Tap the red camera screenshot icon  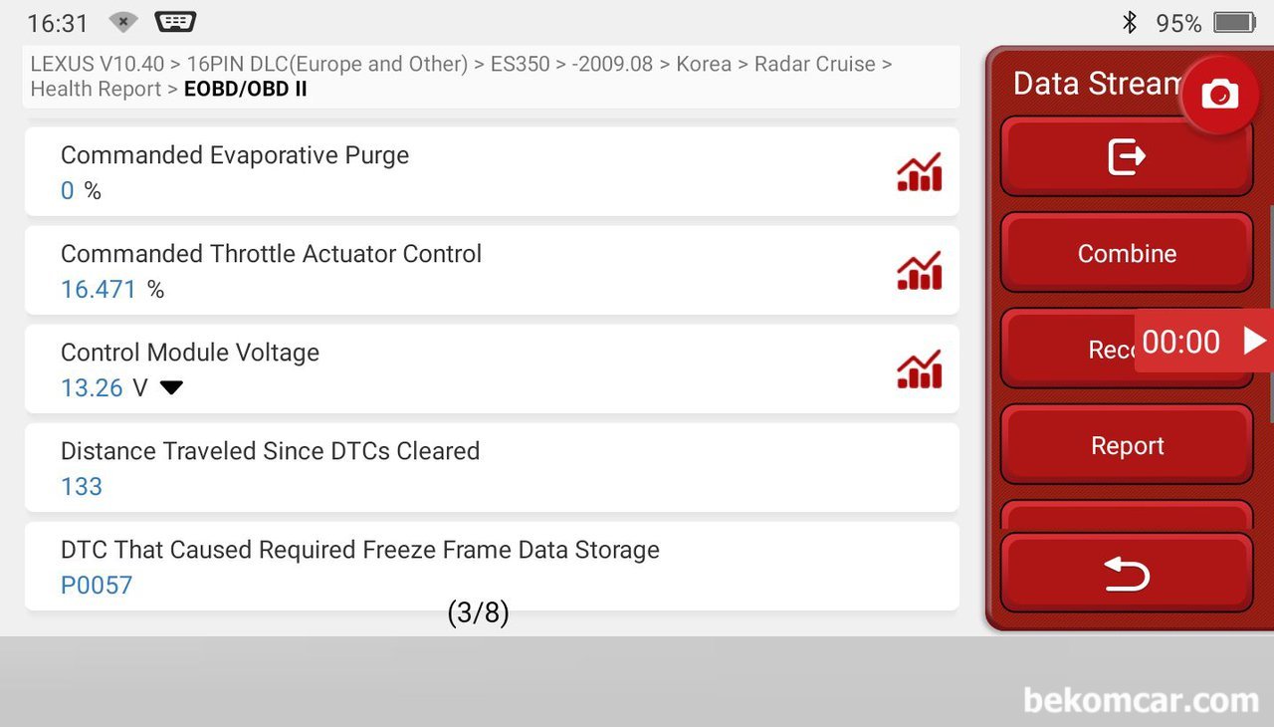tap(1219, 95)
